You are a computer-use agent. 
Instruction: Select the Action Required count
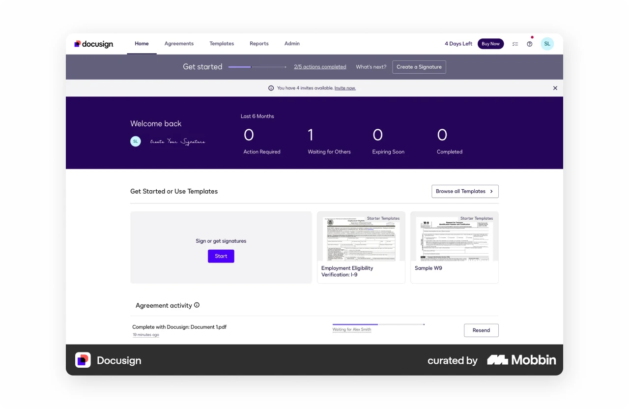249,135
